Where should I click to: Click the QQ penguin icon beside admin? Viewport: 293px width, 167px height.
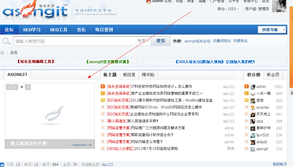148,1
